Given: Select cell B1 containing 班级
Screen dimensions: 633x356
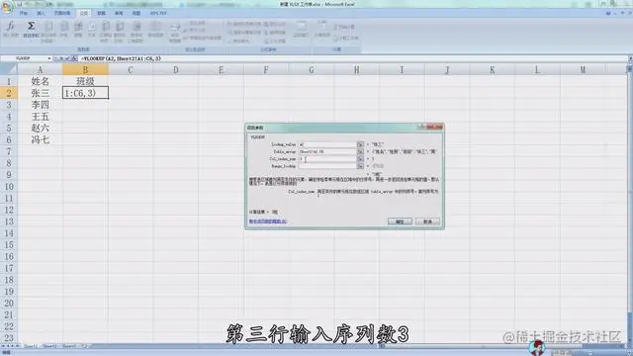Looking at the screenshot, I should pyautogui.click(x=85, y=81).
